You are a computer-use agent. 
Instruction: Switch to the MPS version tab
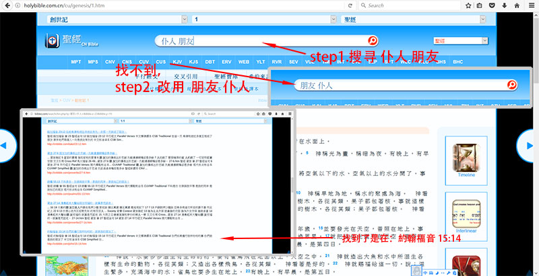[x=93, y=62]
